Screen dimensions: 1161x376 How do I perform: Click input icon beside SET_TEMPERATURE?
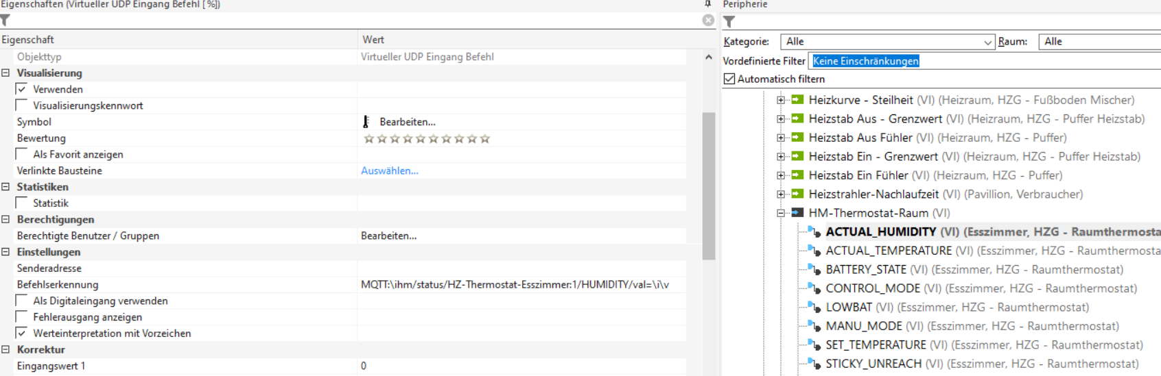(x=814, y=345)
